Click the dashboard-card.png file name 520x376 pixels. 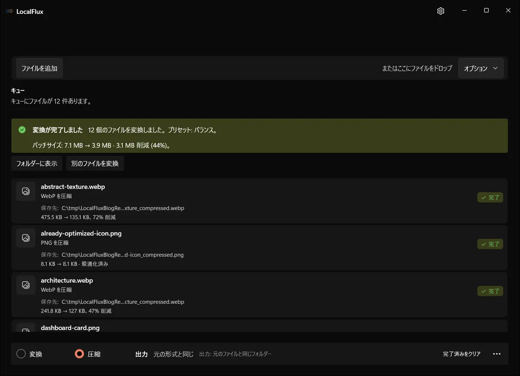coord(70,328)
